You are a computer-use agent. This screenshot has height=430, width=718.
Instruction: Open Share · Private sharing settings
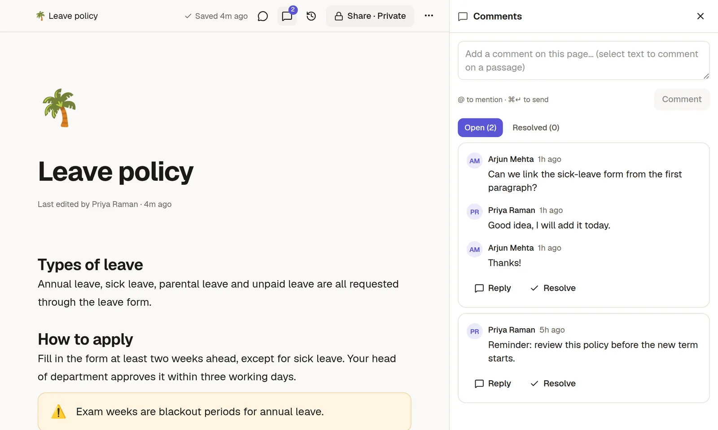point(370,16)
